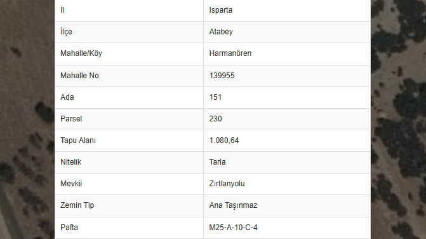Viewport: 426px width, 239px height.
Task: Click the satellite map right of table
Action: pyautogui.click(x=398, y=119)
